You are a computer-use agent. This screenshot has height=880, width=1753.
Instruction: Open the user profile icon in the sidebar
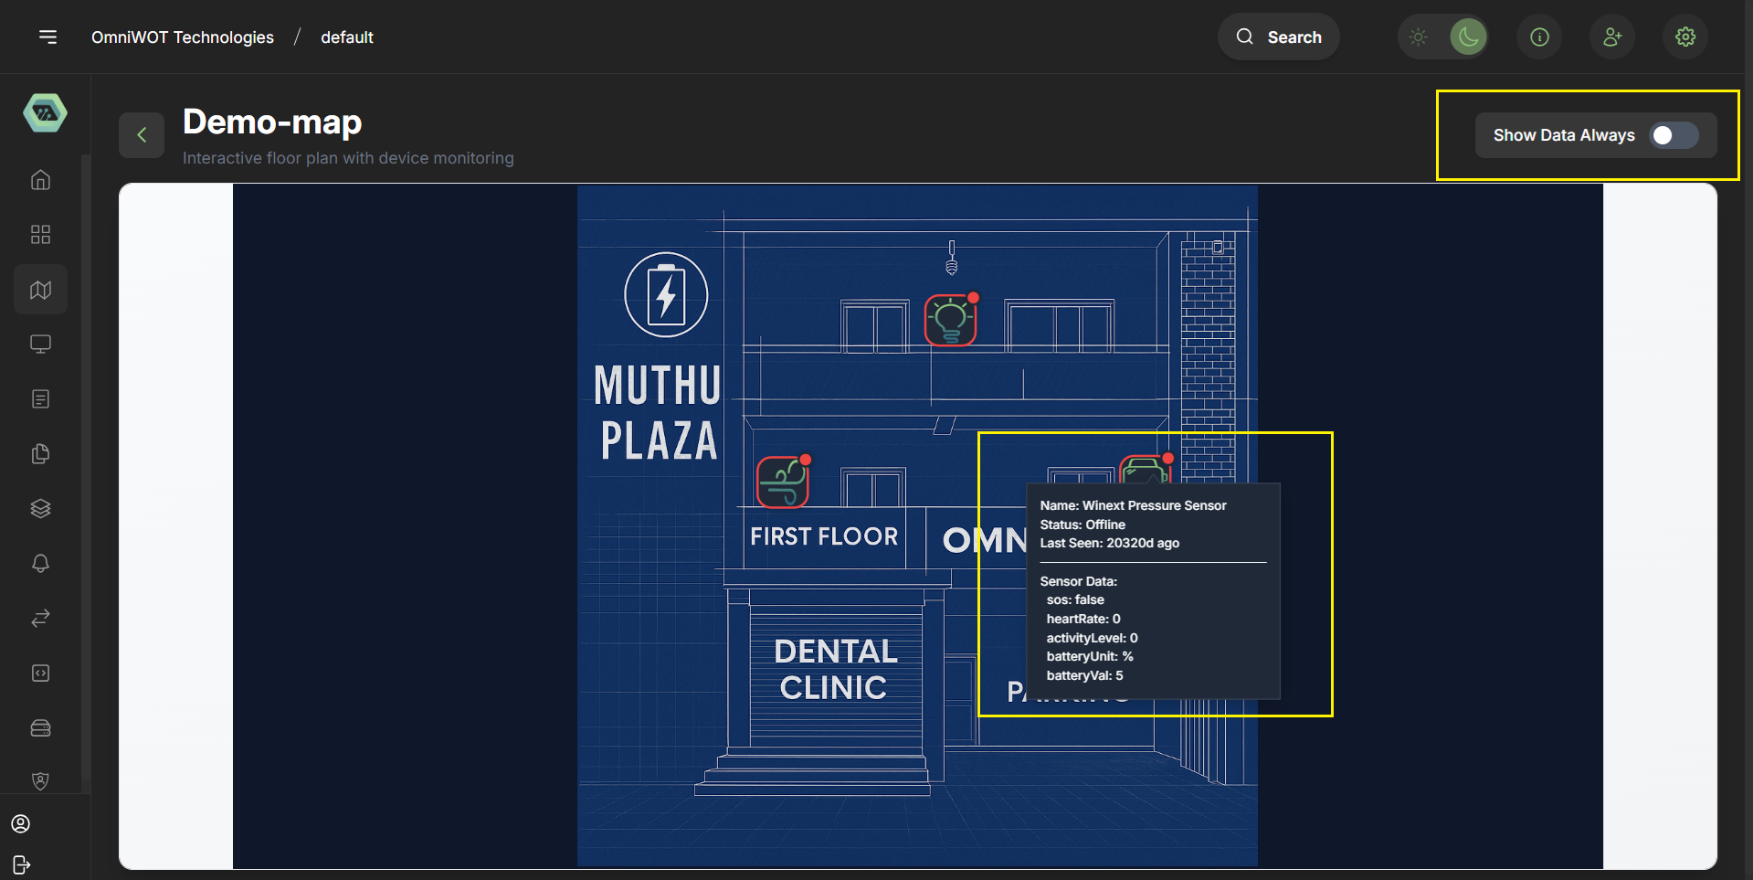[x=21, y=824]
